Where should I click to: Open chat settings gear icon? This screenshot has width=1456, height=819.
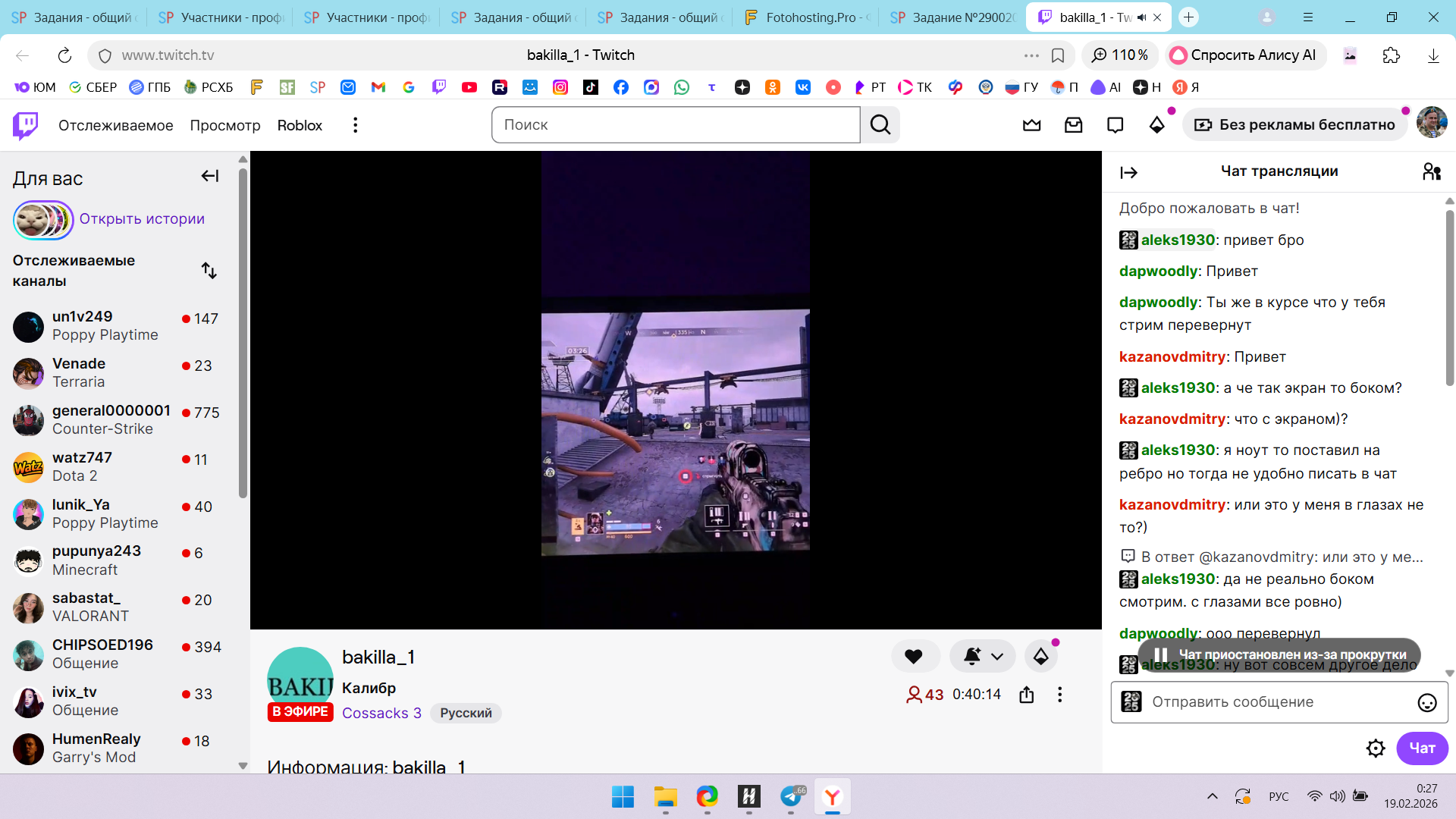pos(1375,748)
